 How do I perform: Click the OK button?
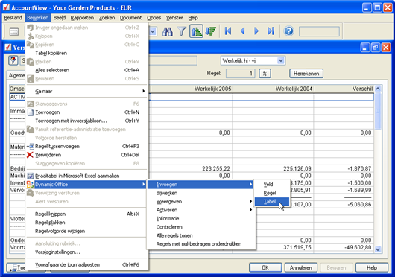[265, 267]
